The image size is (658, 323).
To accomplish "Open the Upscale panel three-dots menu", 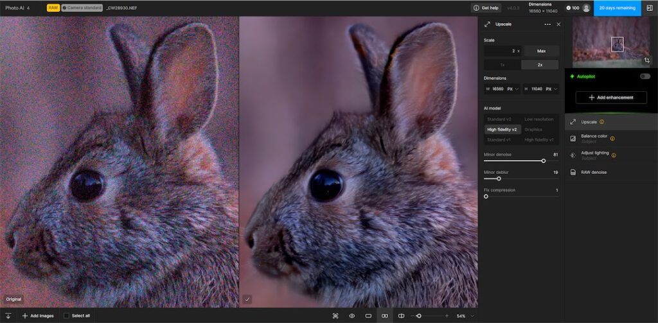I will pyautogui.click(x=547, y=24).
